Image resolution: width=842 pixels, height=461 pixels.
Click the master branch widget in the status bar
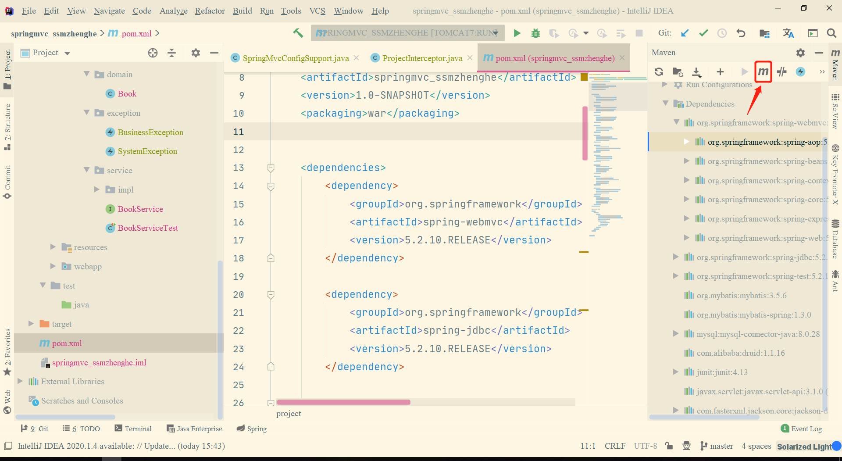pyautogui.click(x=717, y=446)
